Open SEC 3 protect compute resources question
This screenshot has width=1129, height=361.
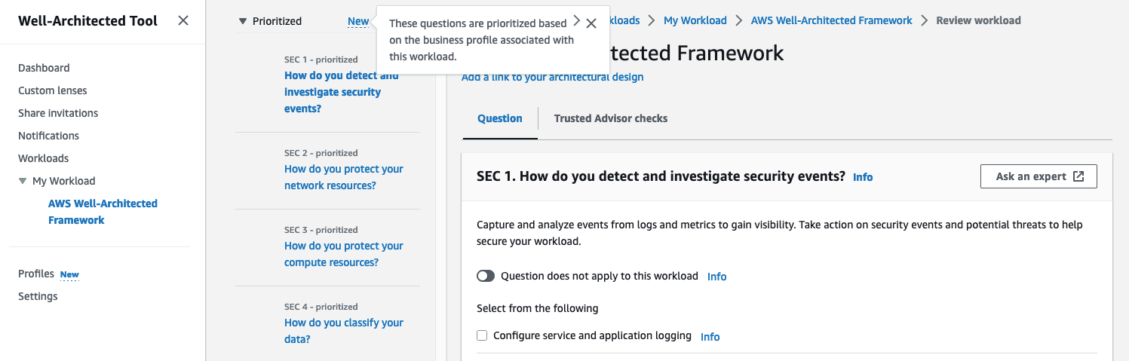tap(343, 254)
